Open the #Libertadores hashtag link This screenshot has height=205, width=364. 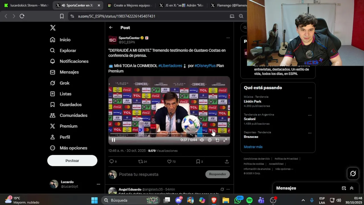point(170,66)
